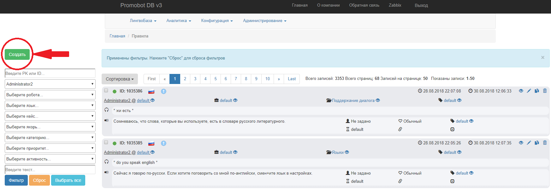Click the blue up-arrow icon beside ID 1035385
Image resolution: width=551 pixels, height=190 pixels.
(163, 143)
